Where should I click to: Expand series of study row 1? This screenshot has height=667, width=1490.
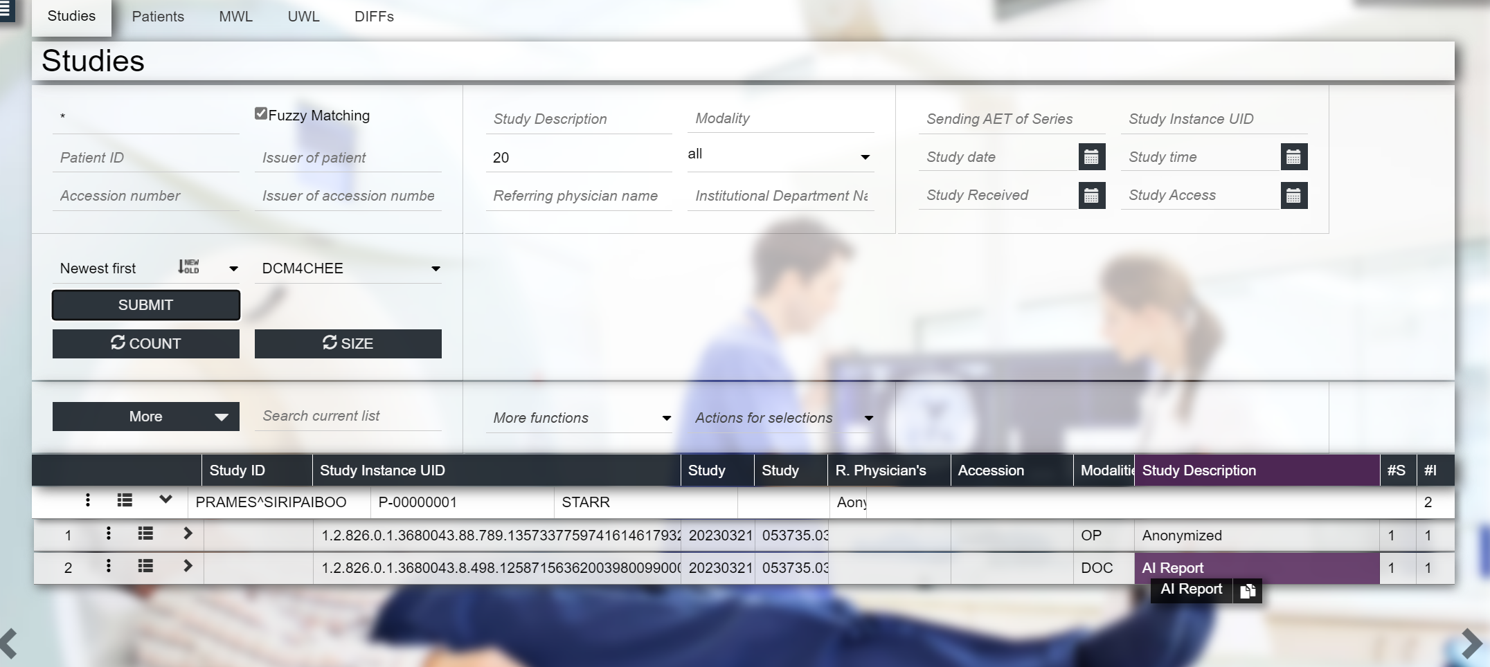coord(188,533)
